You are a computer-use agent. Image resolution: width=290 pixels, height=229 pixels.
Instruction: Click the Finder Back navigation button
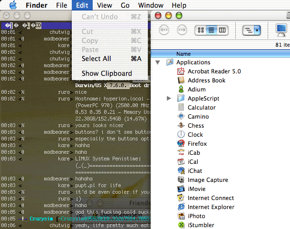[x=164, y=30]
